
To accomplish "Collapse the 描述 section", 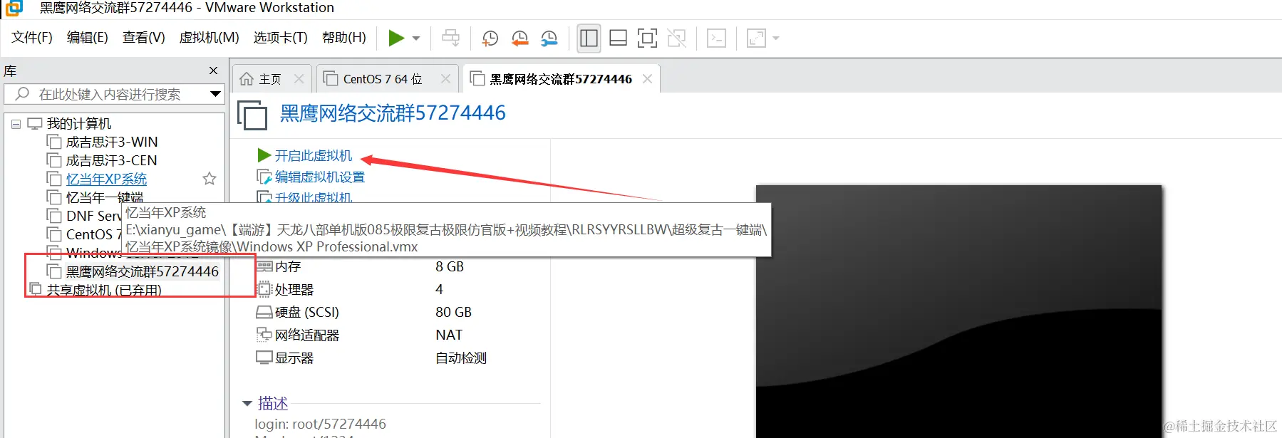I will (x=247, y=404).
